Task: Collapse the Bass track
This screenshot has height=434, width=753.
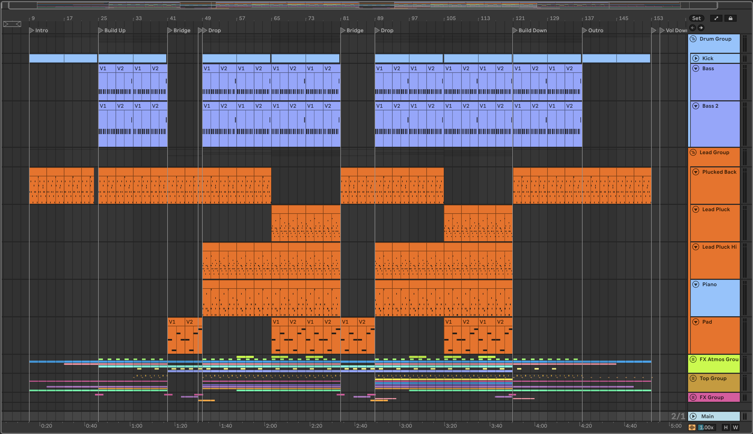Action: point(696,69)
